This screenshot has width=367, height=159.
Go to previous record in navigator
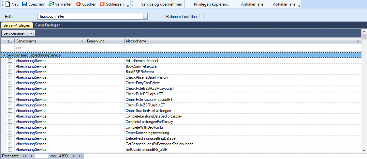[x=31, y=156]
